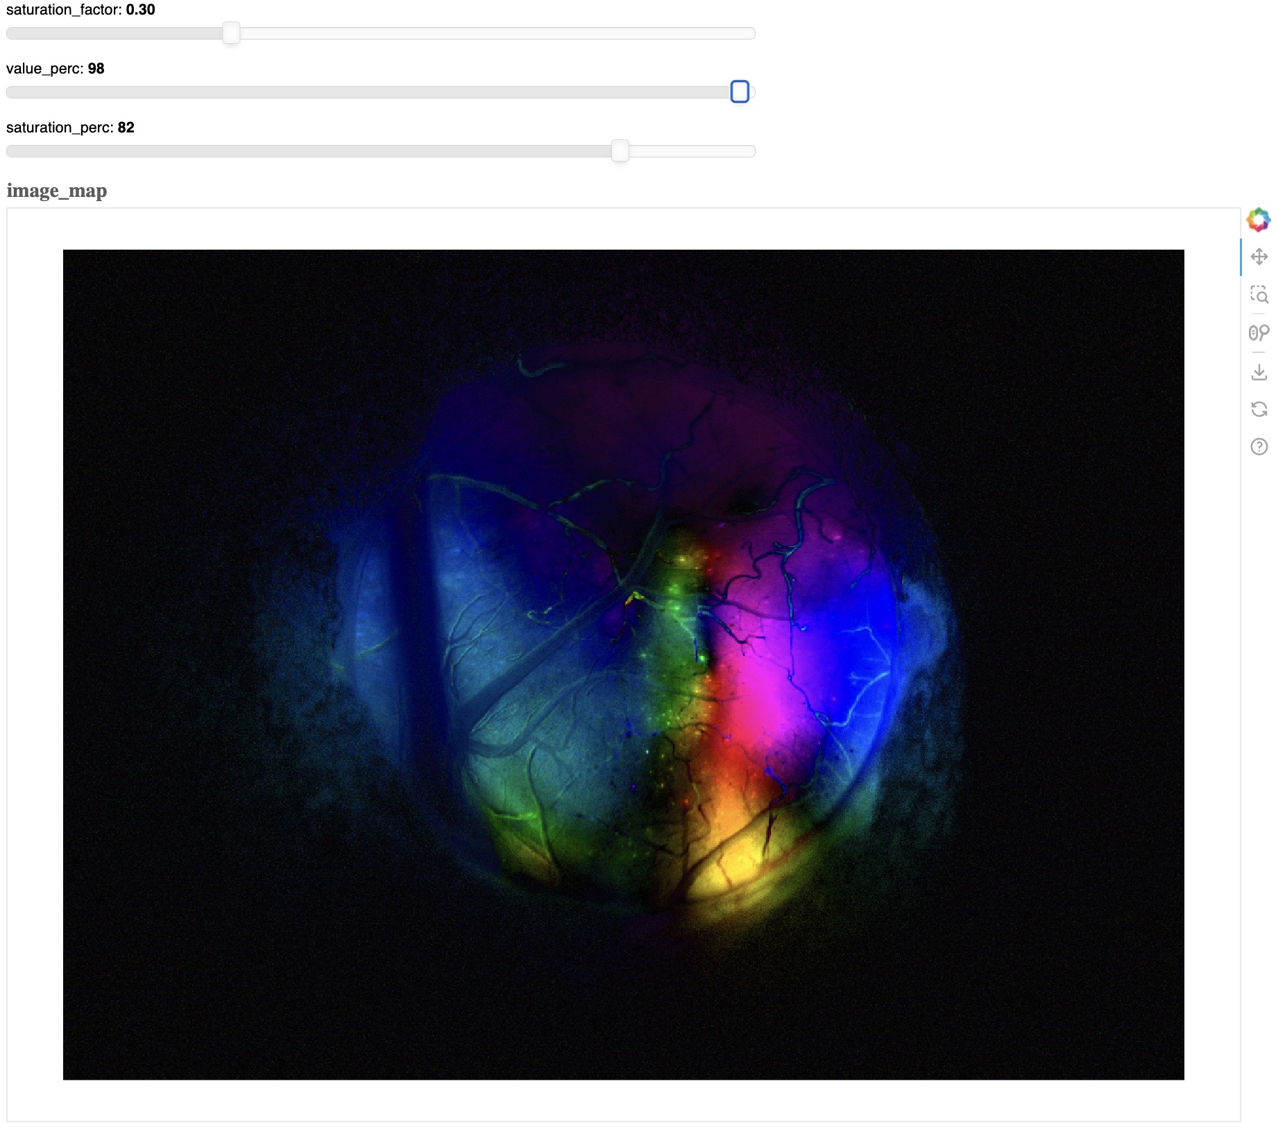The image size is (1285, 1140).
Task: Click the image_map heading text
Action: coord(57,191)
